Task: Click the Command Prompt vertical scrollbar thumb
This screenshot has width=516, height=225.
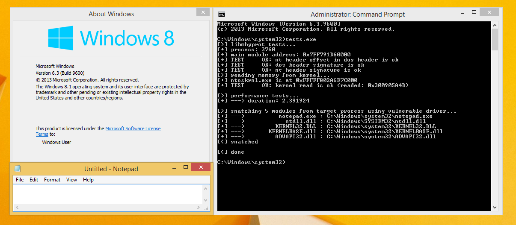Action: click(x=495, y=39)
